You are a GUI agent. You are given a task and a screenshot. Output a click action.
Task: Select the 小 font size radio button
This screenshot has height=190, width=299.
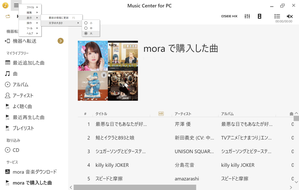coord(86,23)
